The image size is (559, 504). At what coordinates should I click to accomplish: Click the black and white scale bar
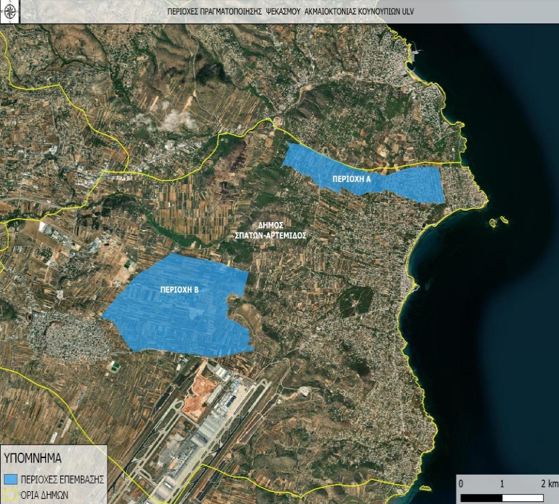[502, 497]
